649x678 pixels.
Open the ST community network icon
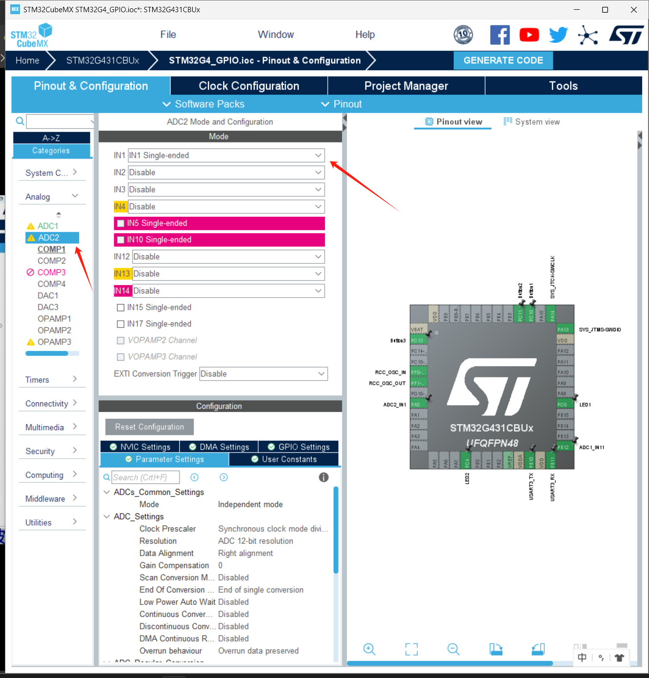588,35
